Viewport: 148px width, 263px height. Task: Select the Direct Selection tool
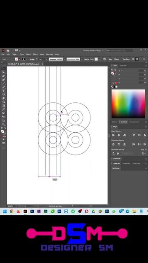point(3,72)
